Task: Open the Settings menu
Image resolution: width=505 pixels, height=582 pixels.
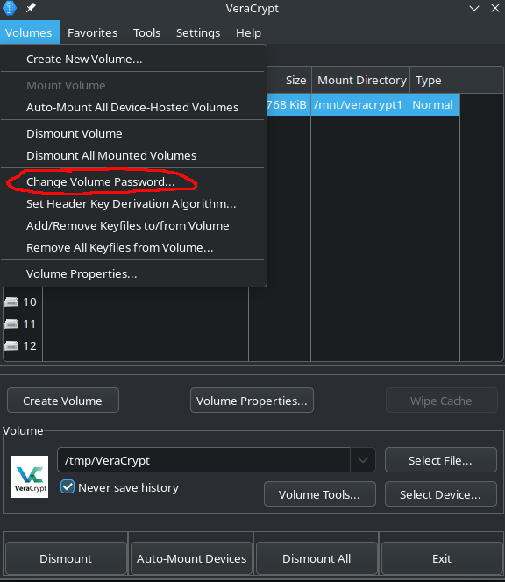Action: 198,32
